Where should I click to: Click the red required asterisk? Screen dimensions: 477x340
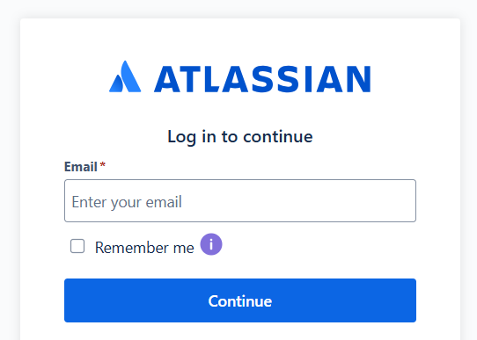[102, 165]
